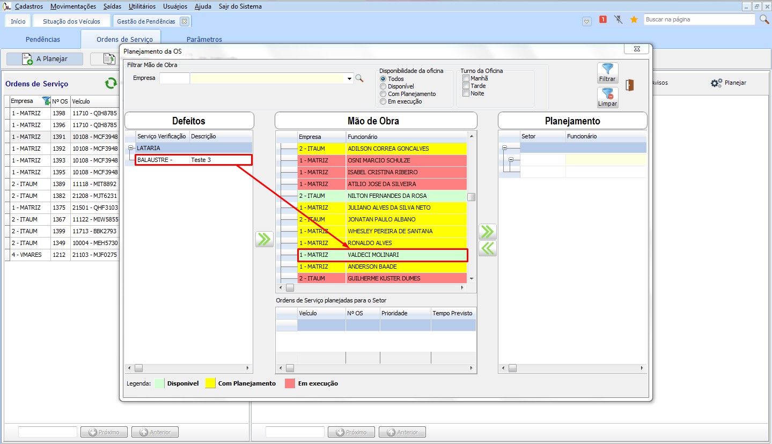This screenshot has width=772, height=444.
Task: Select service order 1389 for 2 - ITAUM
Action: coord(62,184)
